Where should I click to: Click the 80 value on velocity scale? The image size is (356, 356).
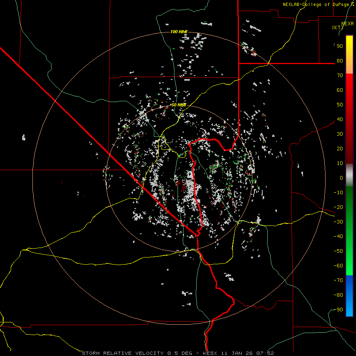click(340, 61)
